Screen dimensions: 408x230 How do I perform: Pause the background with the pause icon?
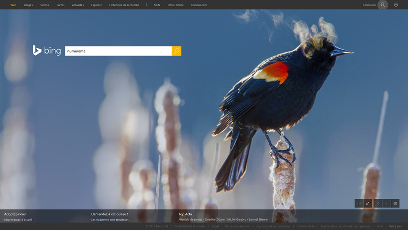coord(359,203)
